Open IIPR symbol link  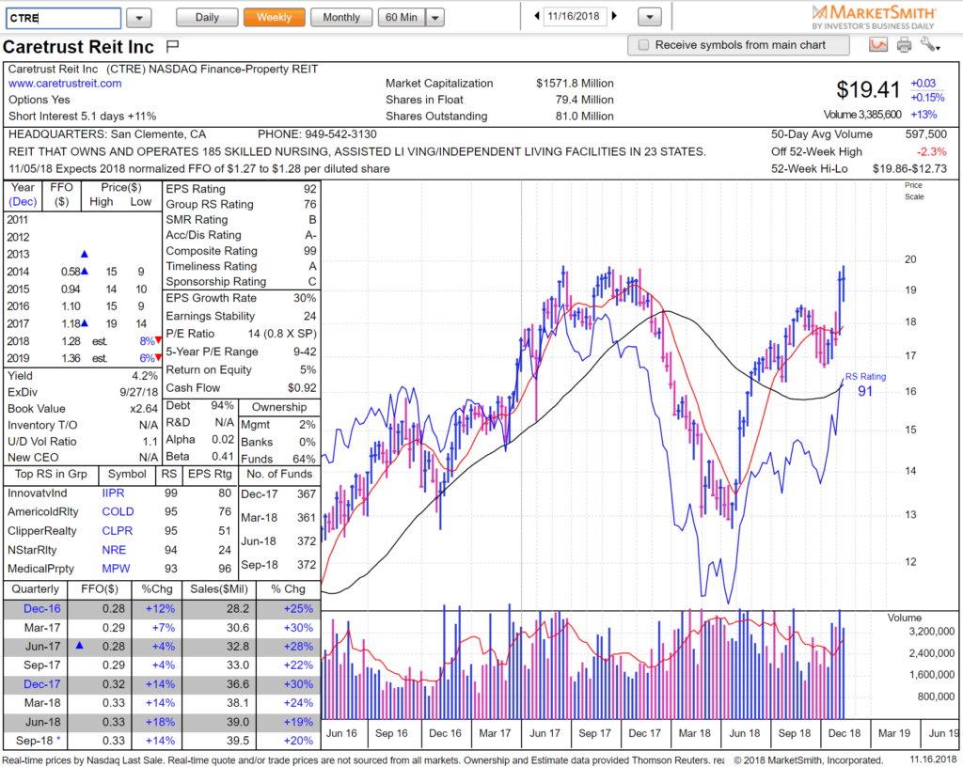[113, 493]
